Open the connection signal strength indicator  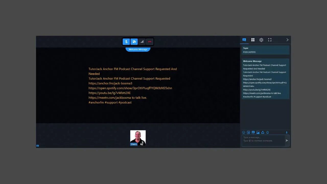(142, 42)
